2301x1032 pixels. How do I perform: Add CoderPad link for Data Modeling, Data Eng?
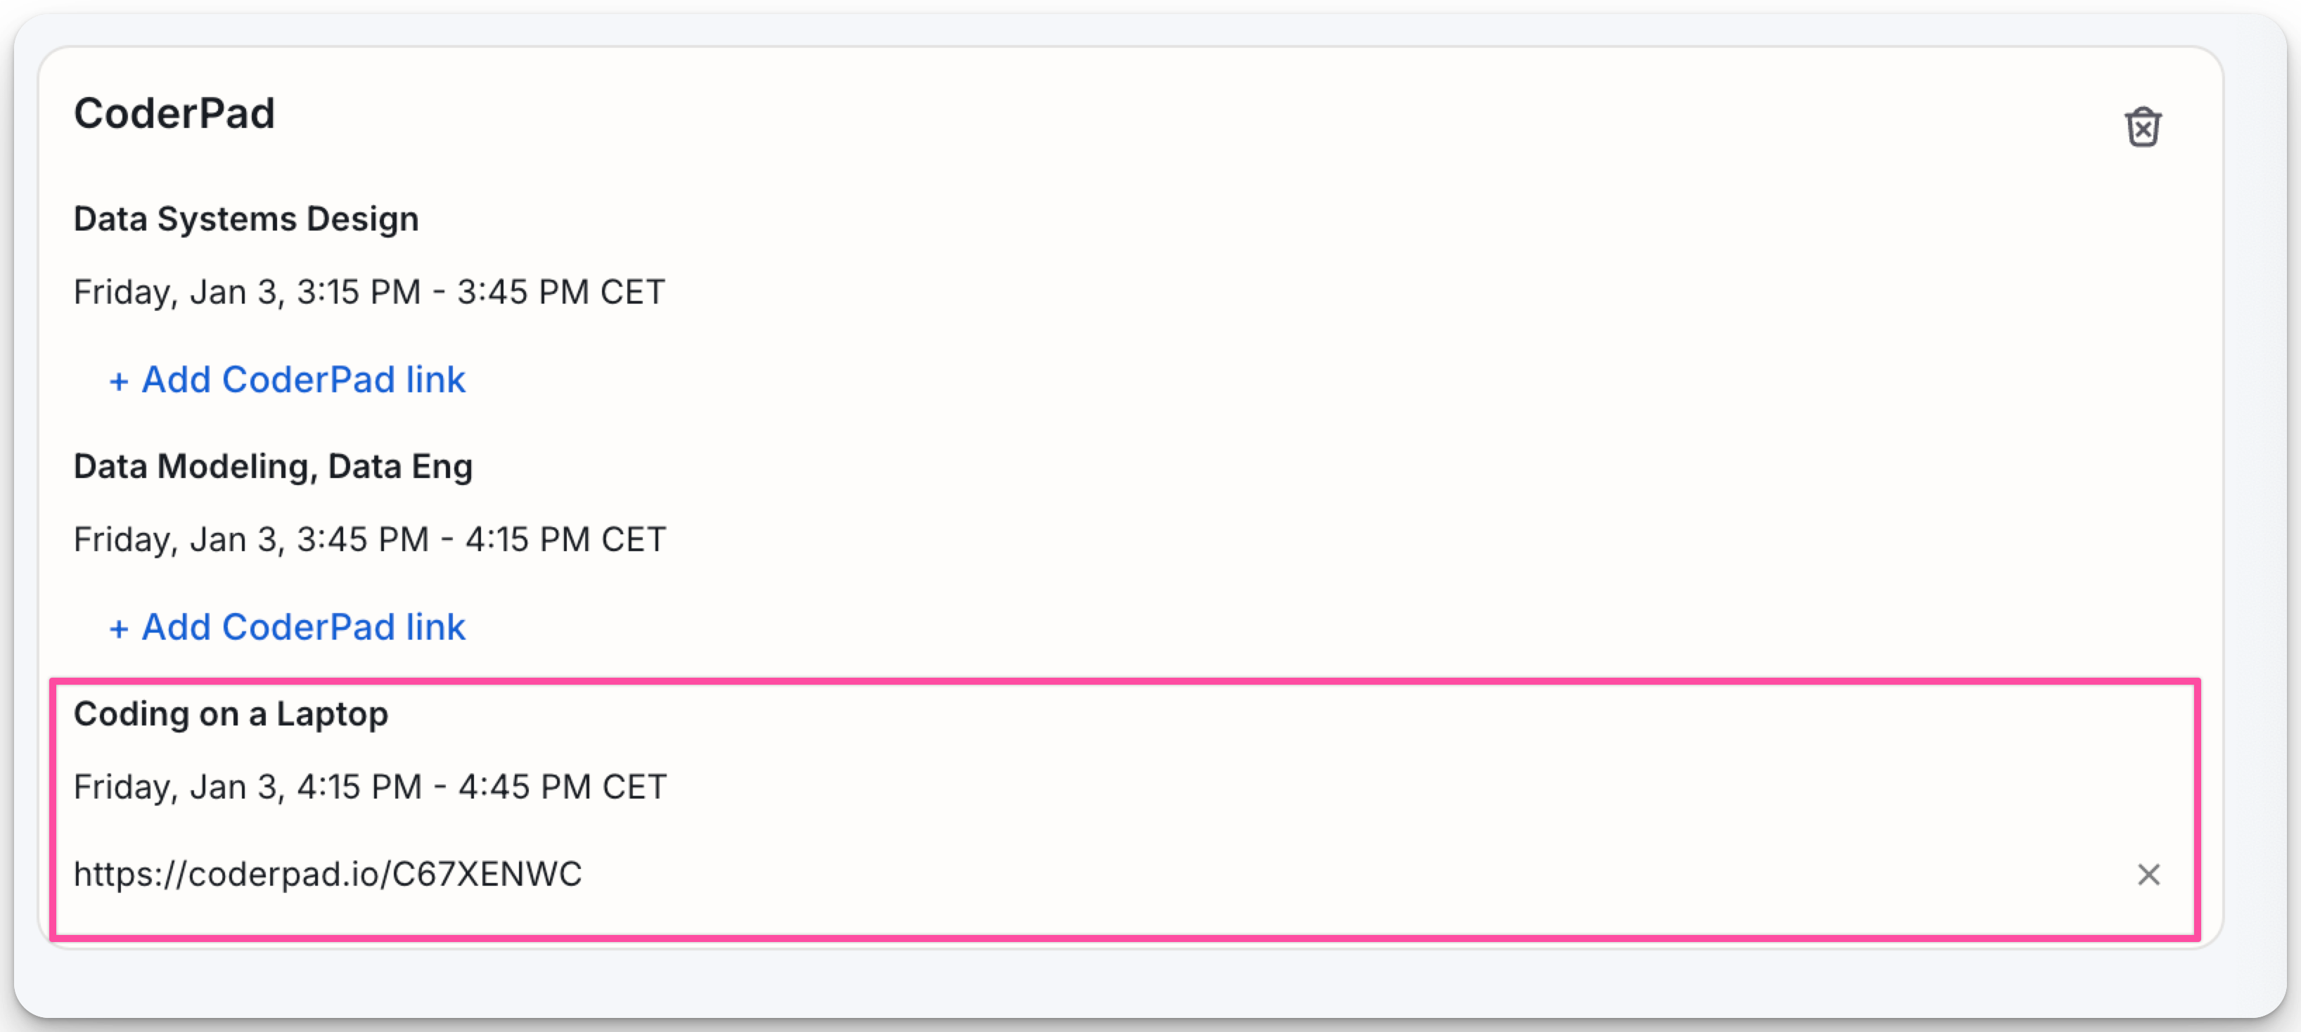[303, 628]
